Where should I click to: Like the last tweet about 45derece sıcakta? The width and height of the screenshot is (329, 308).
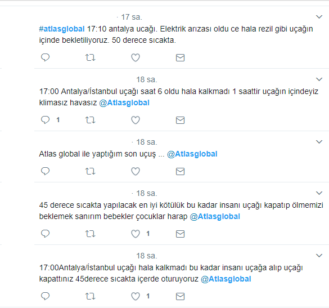coord(136,296)
